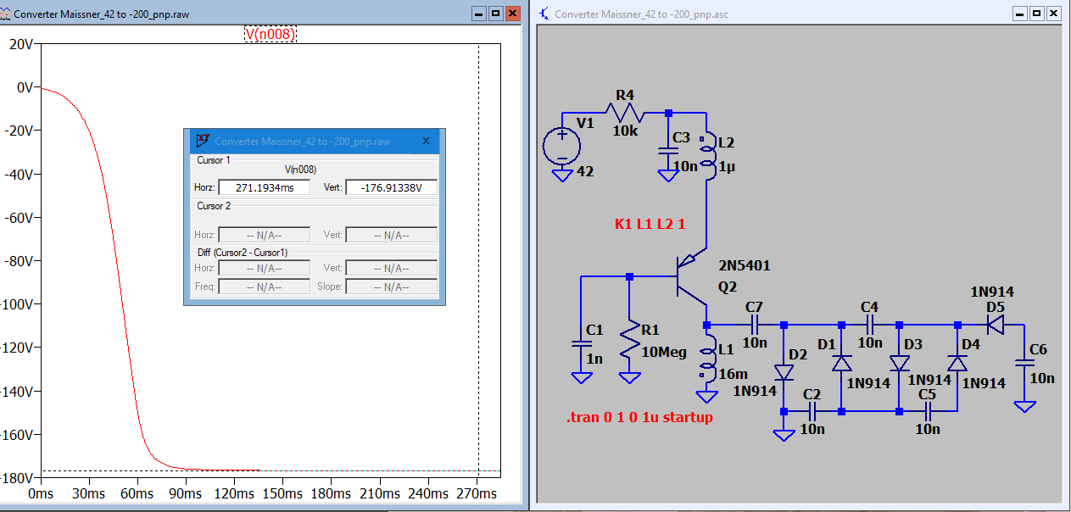Click the -180V y-axis label
1071x512 pixels.
[x=18, y=479]
